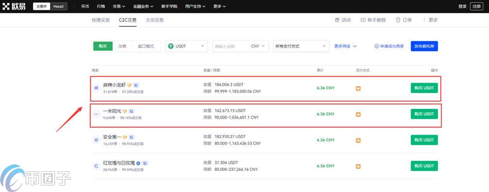Open the CNY currency dropdown
The image size is (489, 192).
coord(258,46)
